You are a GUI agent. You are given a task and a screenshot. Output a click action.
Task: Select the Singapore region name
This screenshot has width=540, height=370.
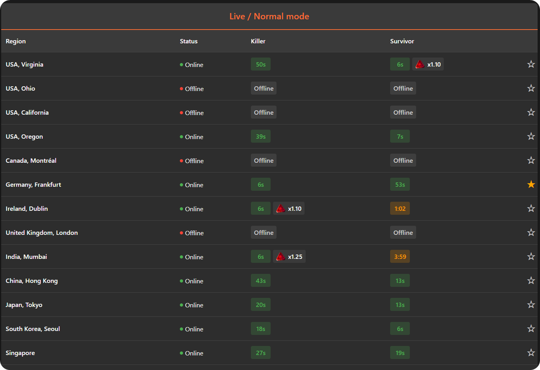click(x=20, y=353)
